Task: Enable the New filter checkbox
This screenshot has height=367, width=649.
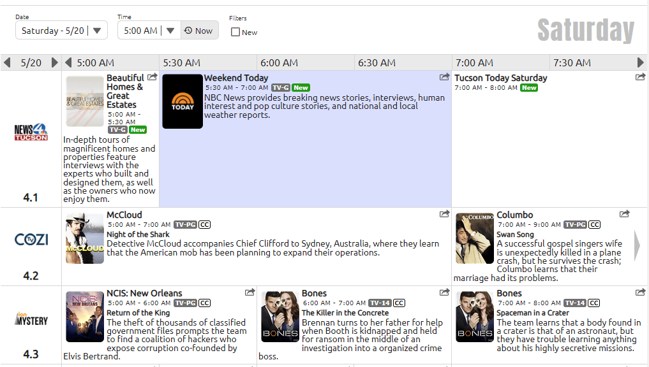Action: (x=235, y=32)
